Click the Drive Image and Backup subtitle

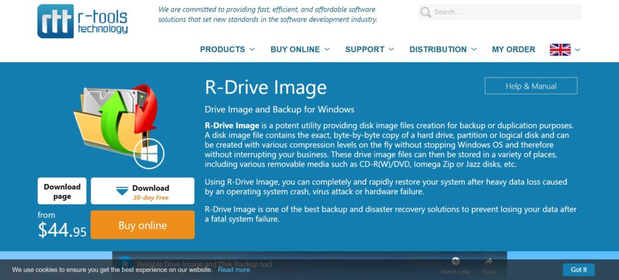[279, 109]
